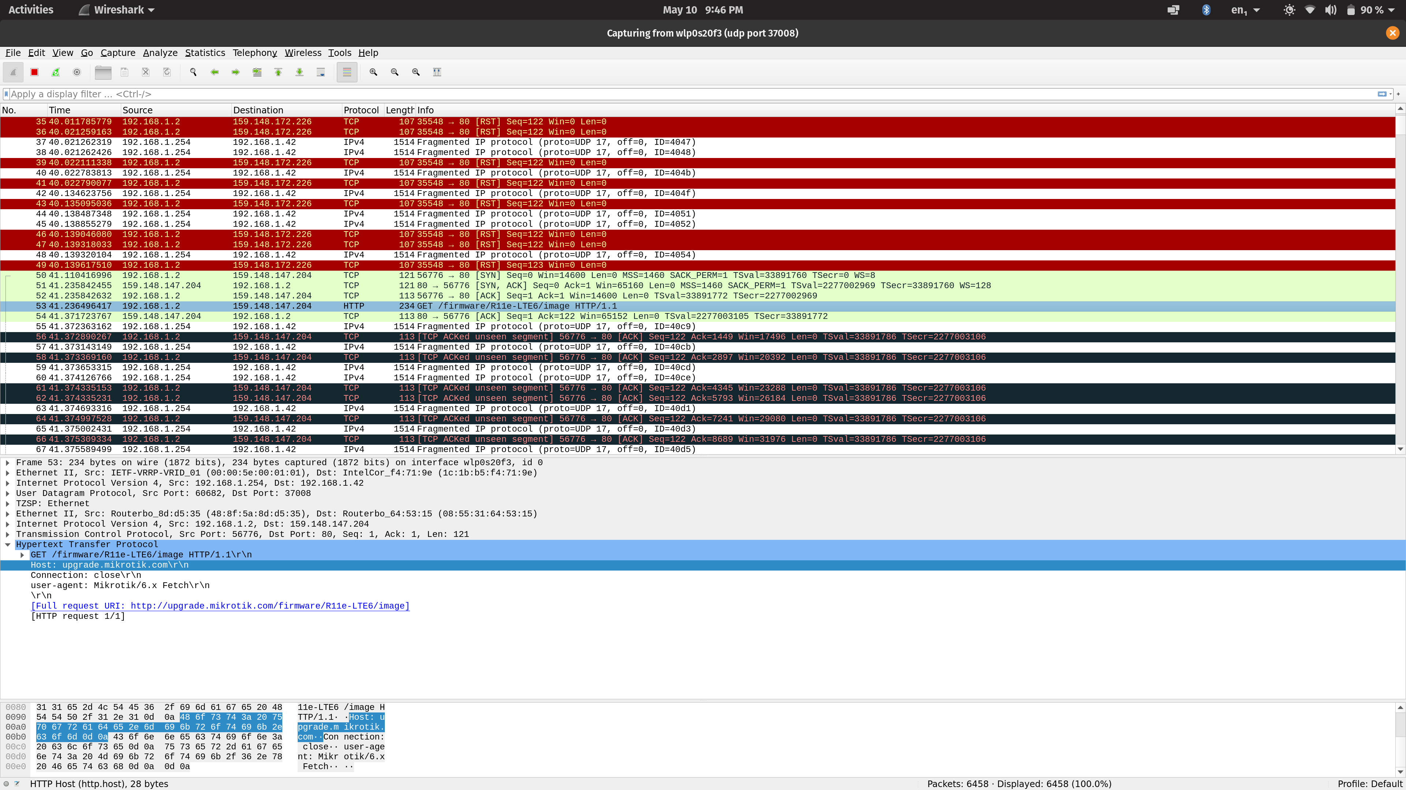Viewport: 1406px width, 790px height.
Task: Open the Statistics menu
Action: coord(205,53)
